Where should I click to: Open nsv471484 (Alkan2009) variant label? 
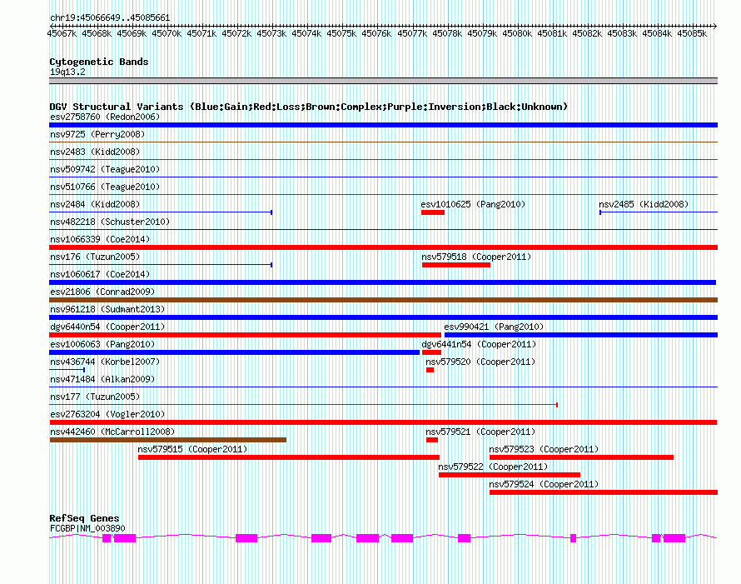tap(102, 379)
